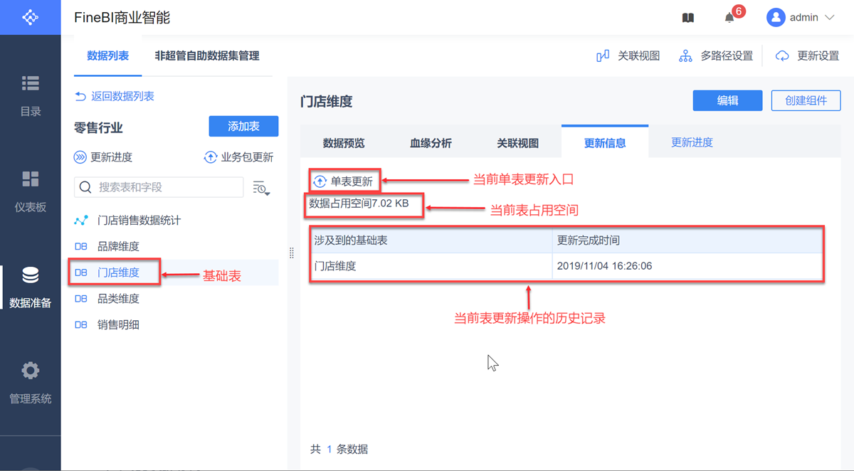Open the 管理系统 management system section

31,383
